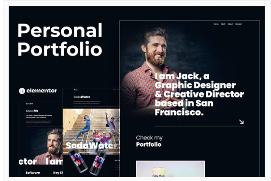Click the large SodaWater overlay text on photo
271x181 pixels.
pyautogui.click(x=92, y=145)
